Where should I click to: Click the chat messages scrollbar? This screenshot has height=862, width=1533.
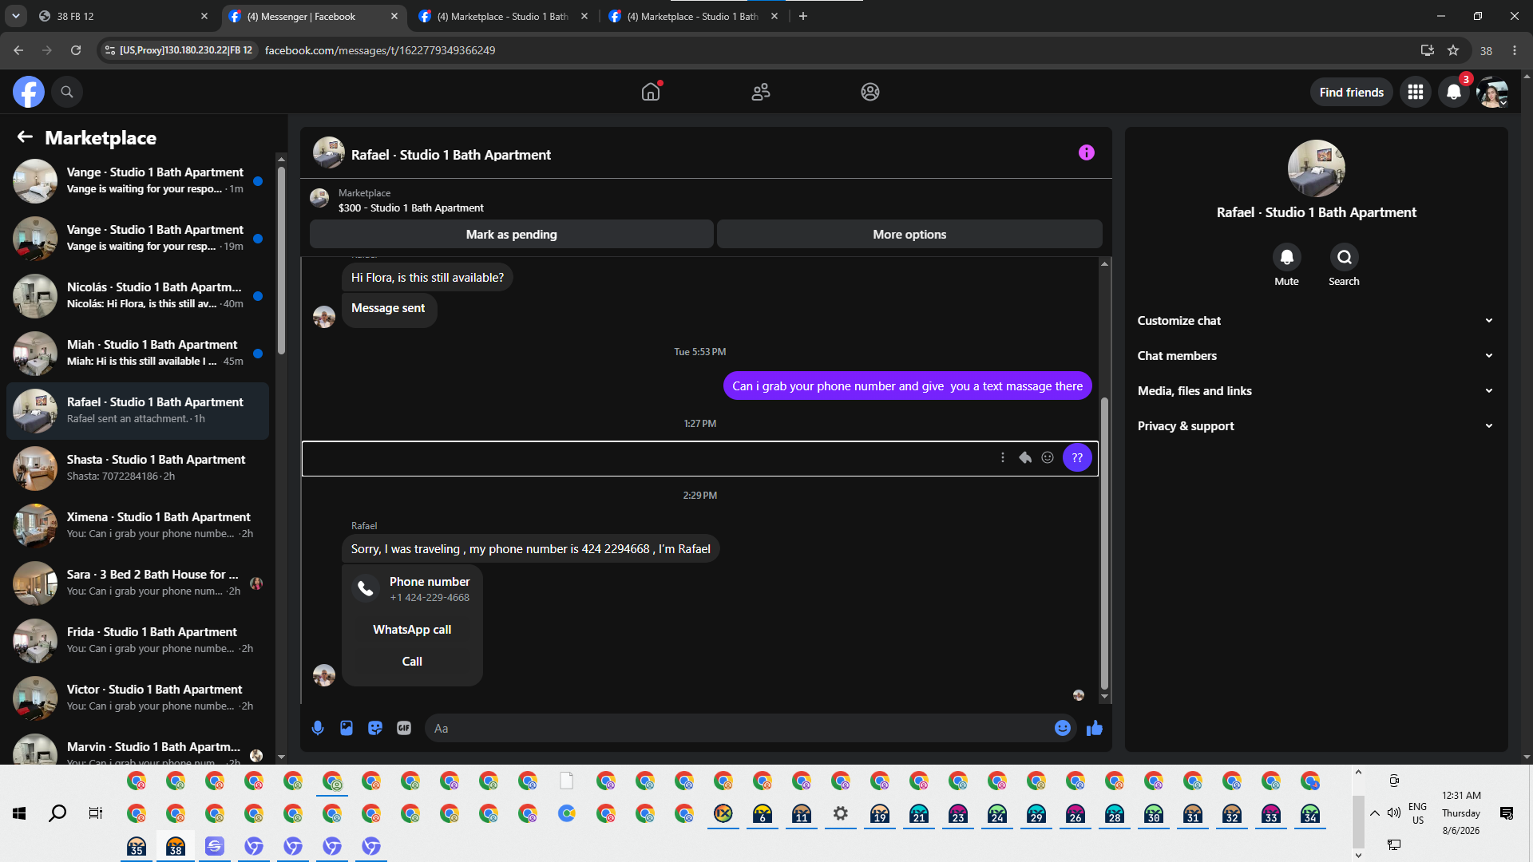[x=1104, y=543]
